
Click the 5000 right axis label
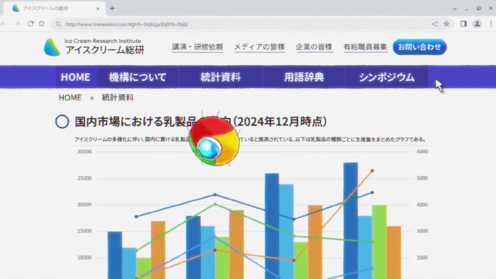(422, 178)
